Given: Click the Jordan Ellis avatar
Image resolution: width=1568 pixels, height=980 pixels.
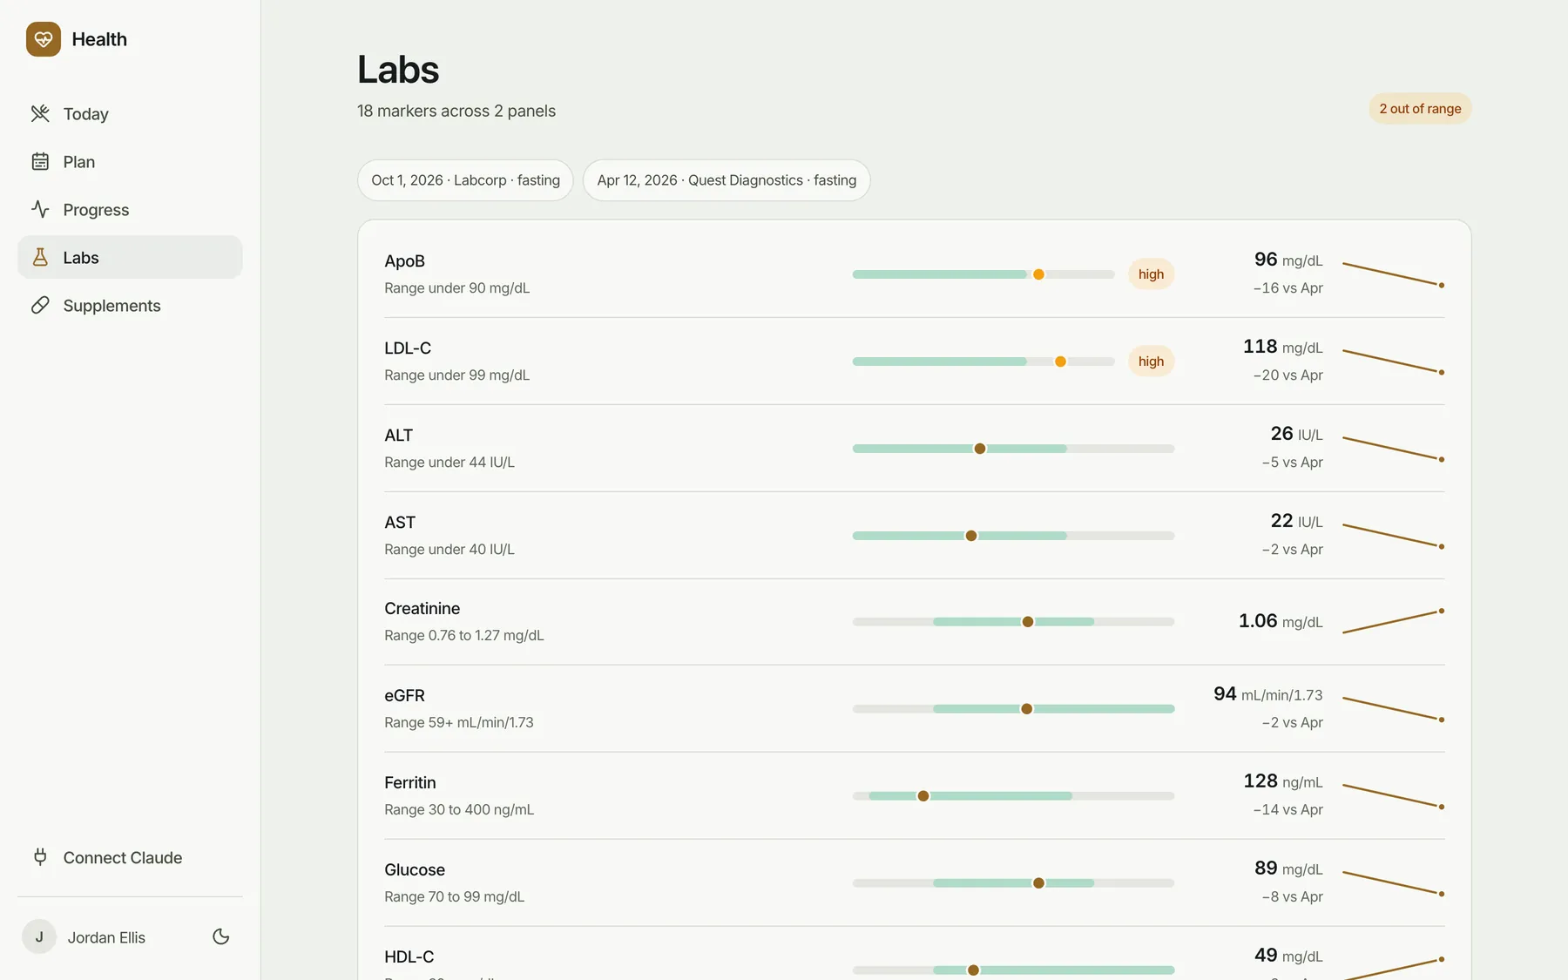Looking at the screenshot, I should (x=39, y=936).
